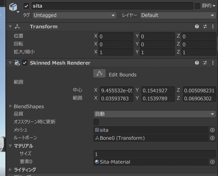Click the 位置 X value field
Screen dimensions: 218x176
tap(116, 36)
